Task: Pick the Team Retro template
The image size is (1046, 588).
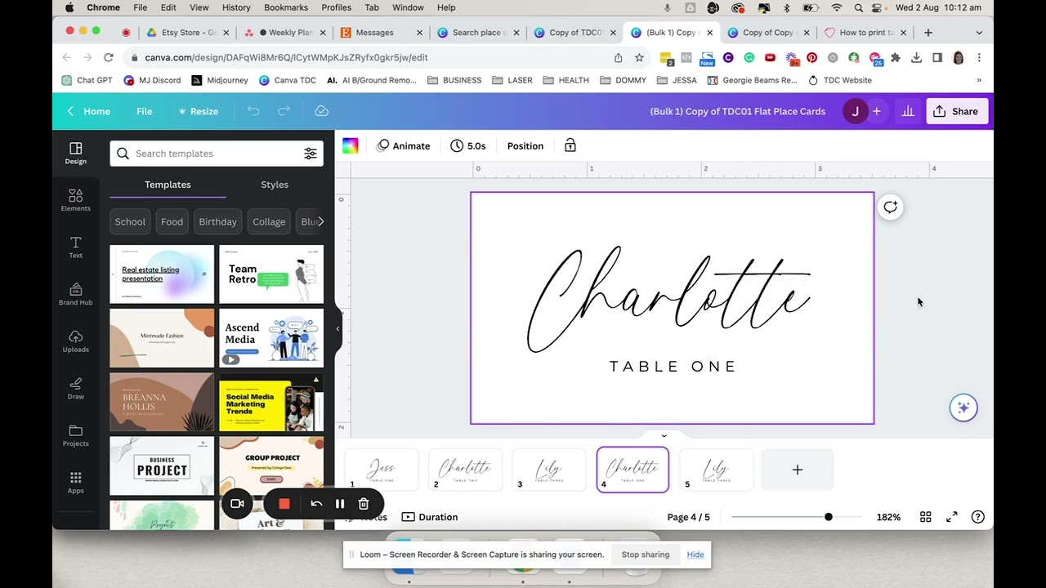Action: click(x=271, y=274)
